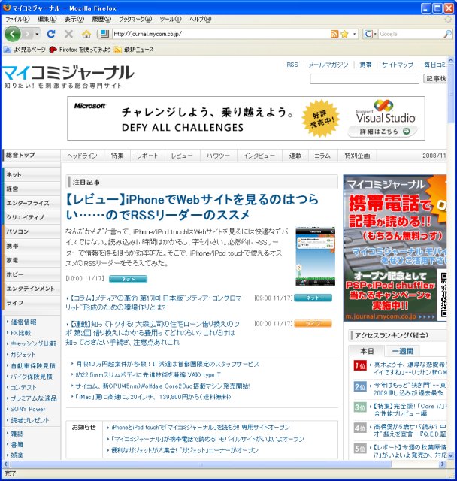Image resolution: width=457 pixels, height=481 pixels.
Task: Open the 表示 menu
Action: (74, 19)
